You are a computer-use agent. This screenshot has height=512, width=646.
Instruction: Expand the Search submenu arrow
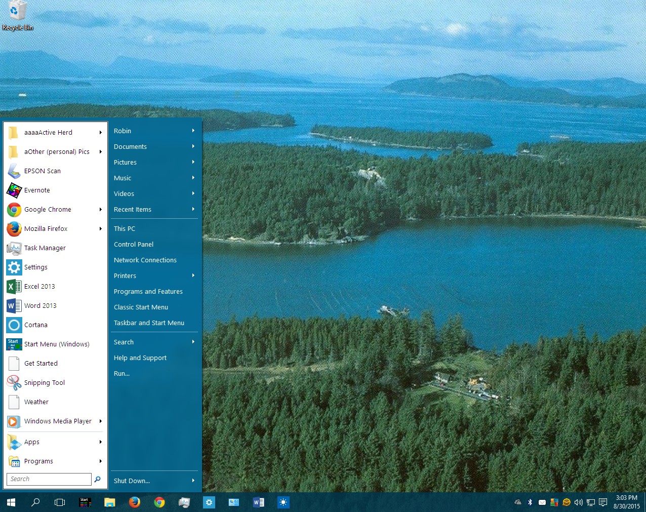(193, 342)
